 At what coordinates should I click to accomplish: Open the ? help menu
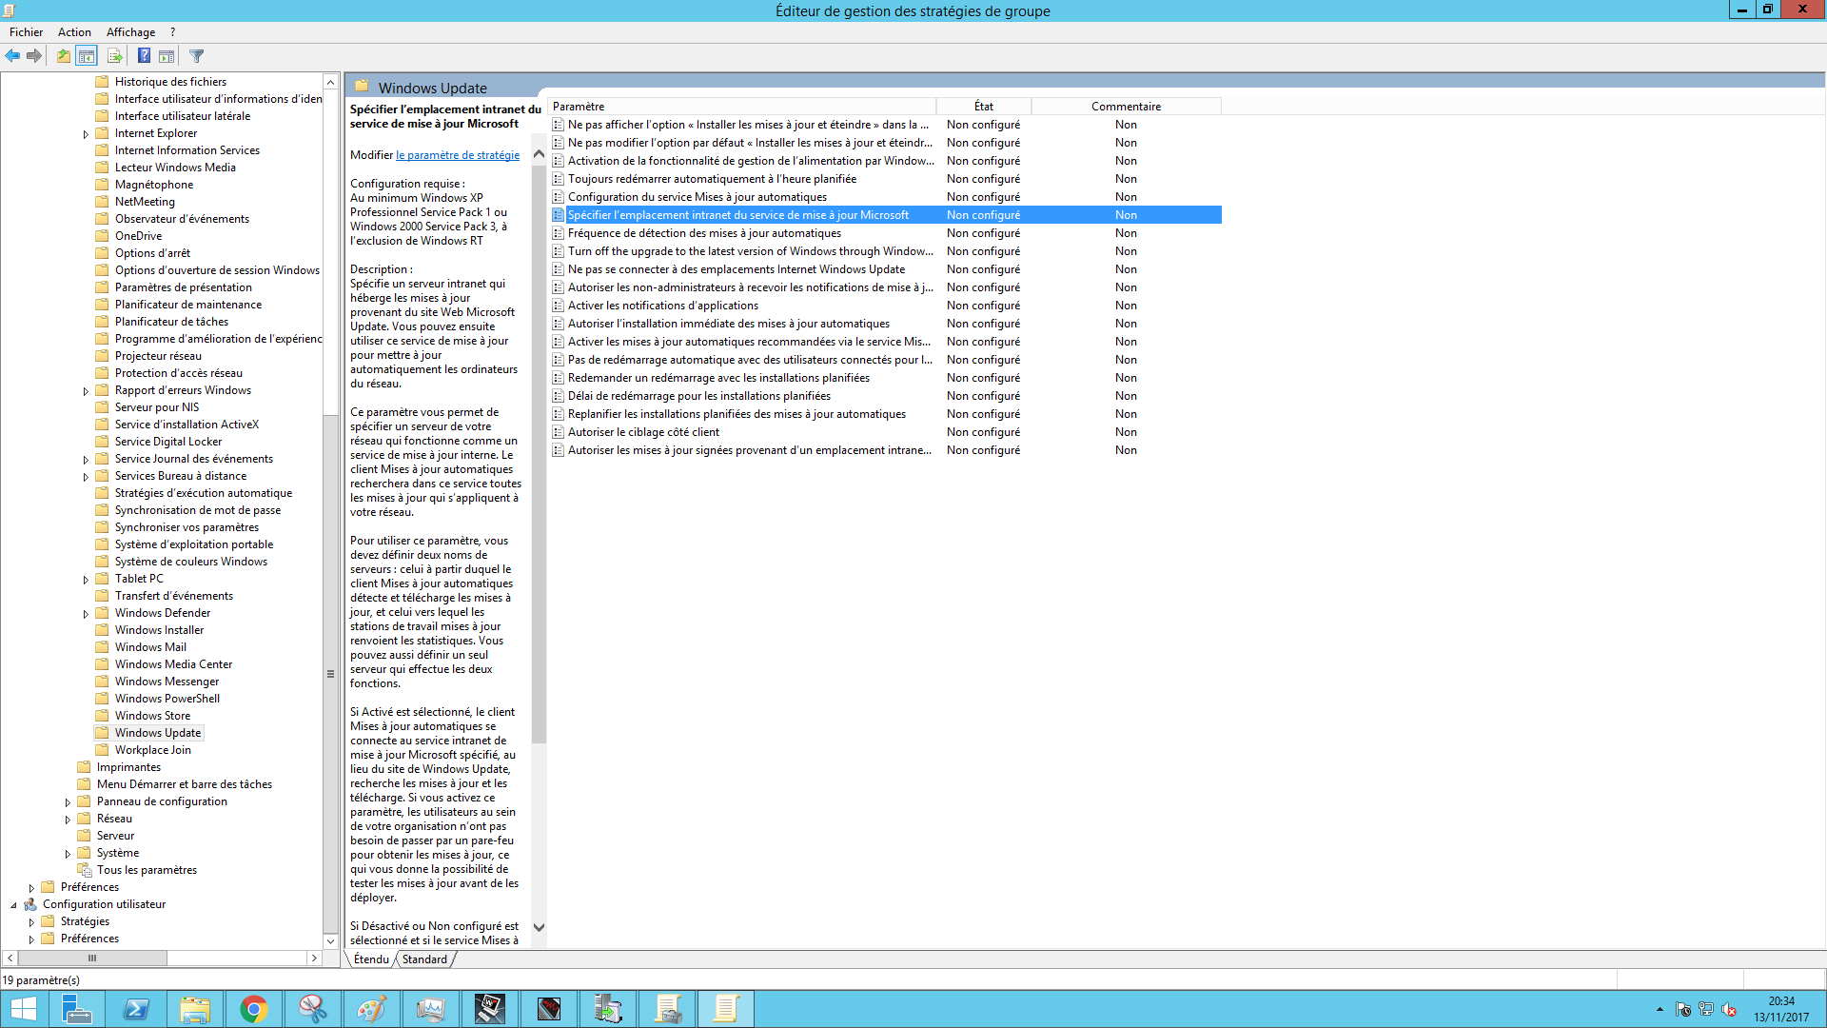pos(172,32)
